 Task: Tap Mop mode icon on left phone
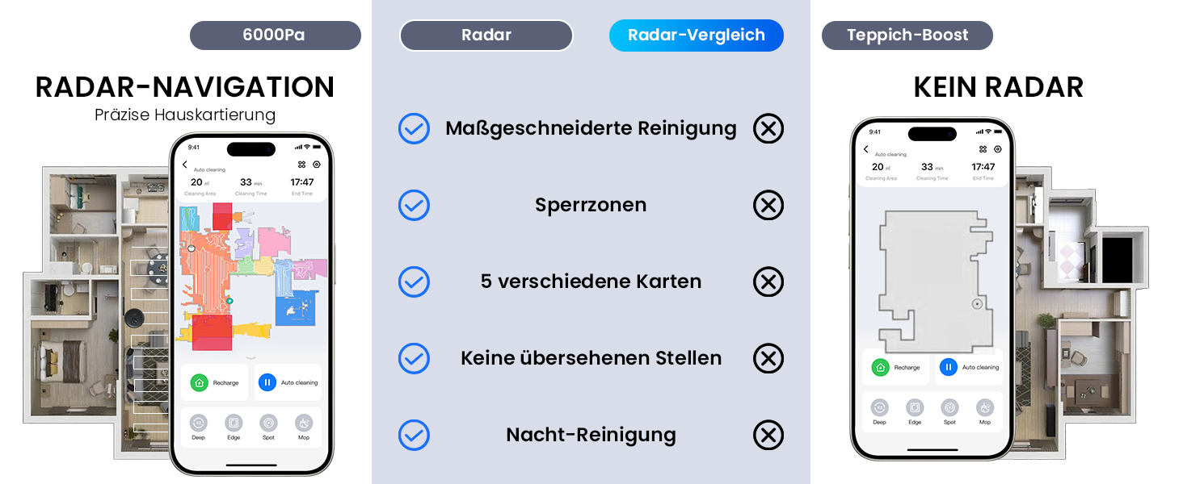point(304,423)
